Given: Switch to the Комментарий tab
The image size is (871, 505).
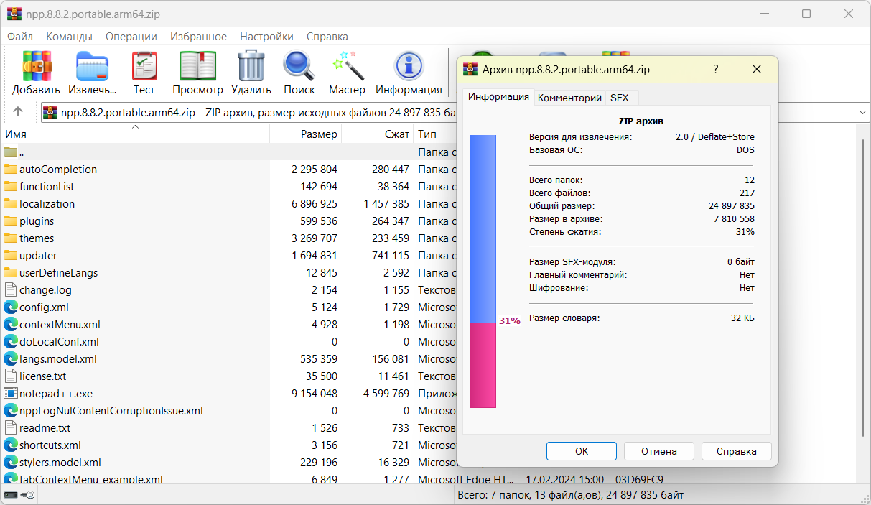Looking at the screenshot, I should coord(569,98).
